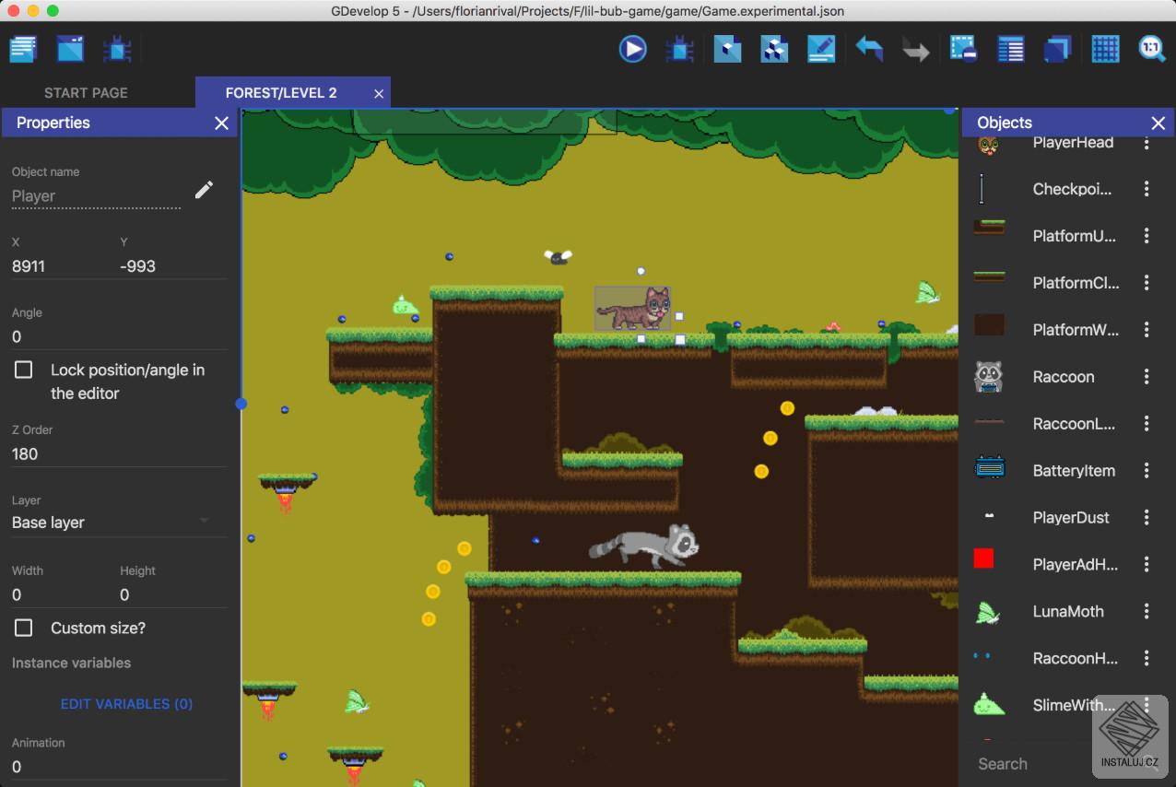The height and width of the screenshot is (787, 1176).
Task: Select the PlatformU... object in Objects list
Action: [x=1051, y=236]
